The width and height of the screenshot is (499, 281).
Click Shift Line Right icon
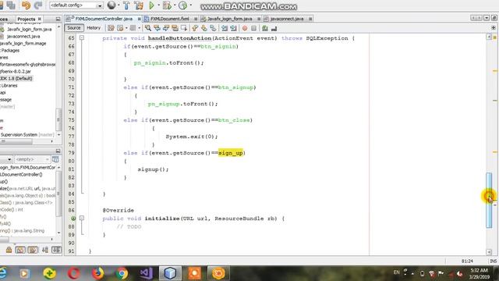pyautogui.click(x=234, y=28)
